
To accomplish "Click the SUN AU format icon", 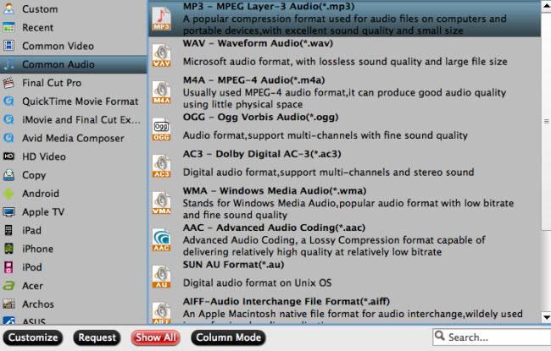I will point(161,277).
